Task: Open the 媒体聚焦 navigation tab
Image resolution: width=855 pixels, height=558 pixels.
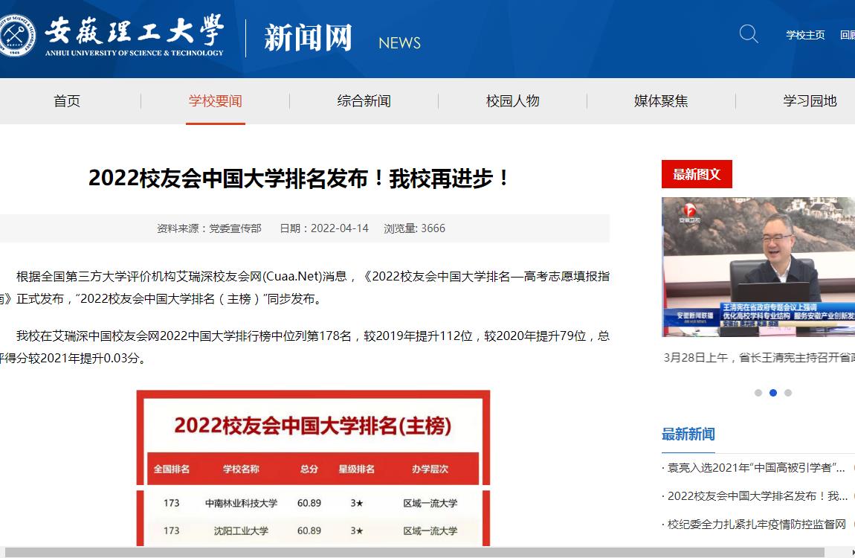Action: 661,101
